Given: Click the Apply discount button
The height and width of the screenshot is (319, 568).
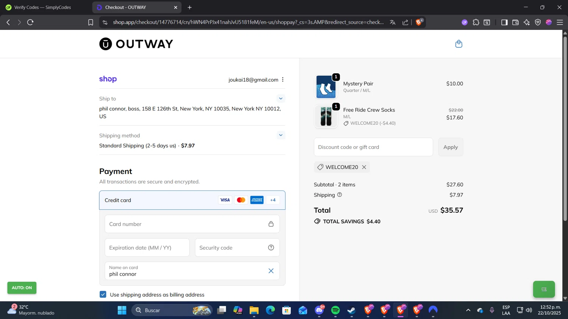Looking at the screenshot, I should 451,147.
